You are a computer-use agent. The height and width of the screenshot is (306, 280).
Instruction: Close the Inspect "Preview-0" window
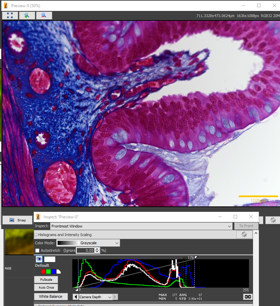click(x=251, y=217)
